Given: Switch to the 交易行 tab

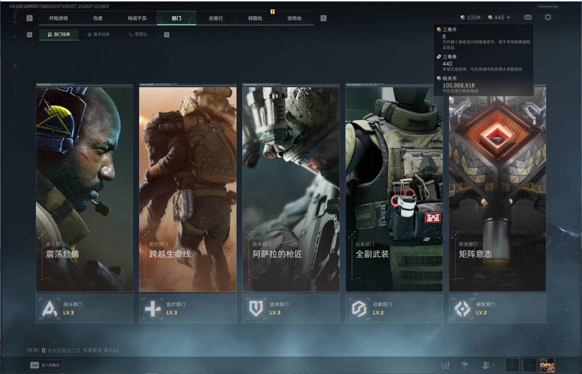Looking at the screenshot, I should pyautogui.click(x=216, y=18).
